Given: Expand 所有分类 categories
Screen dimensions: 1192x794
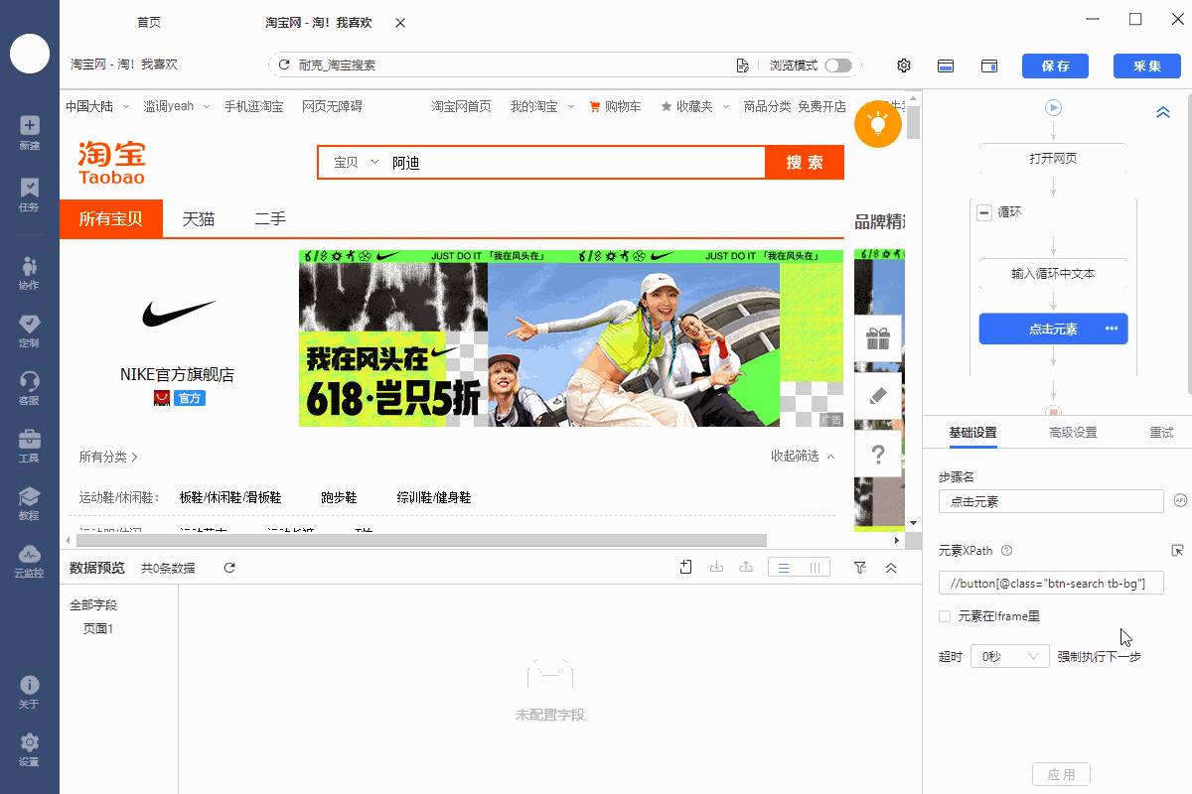Looking at the screenshot, I should [x=108, y=457].
